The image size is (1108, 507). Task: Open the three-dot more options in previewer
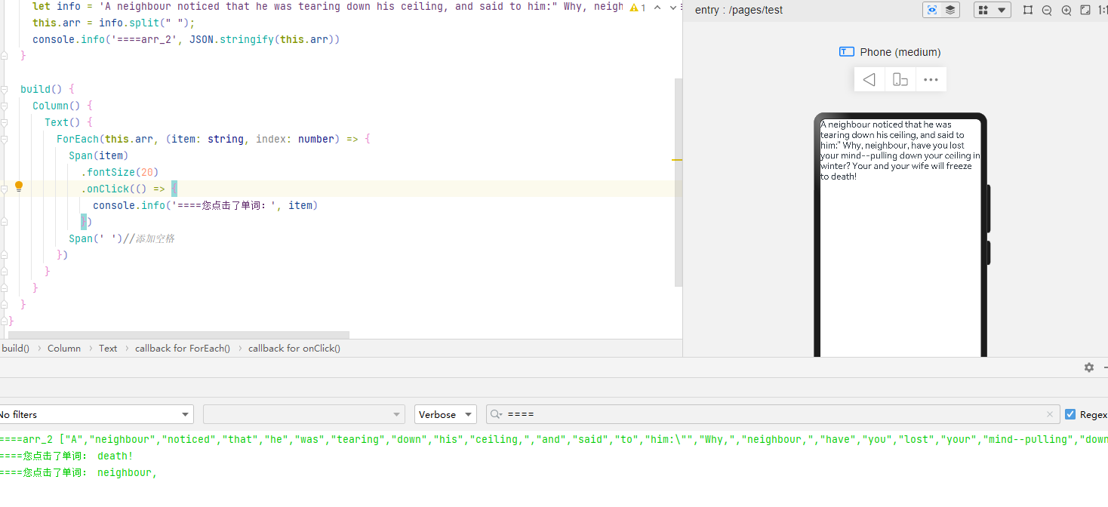pos(931,79)
